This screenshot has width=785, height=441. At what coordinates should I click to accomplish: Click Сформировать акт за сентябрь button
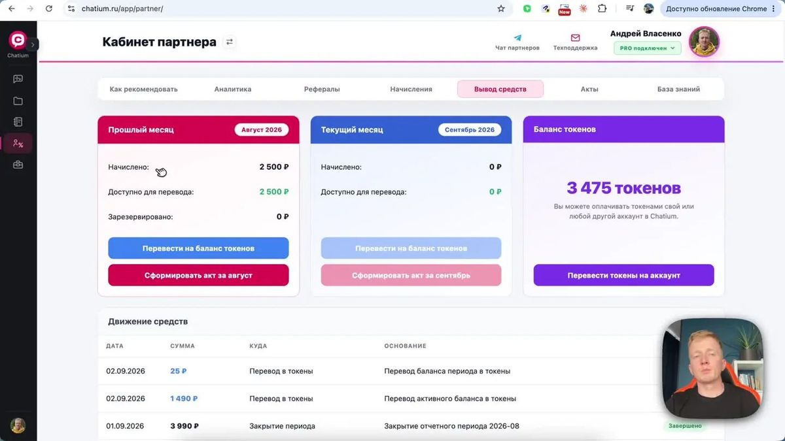click(x=411, y=275)
